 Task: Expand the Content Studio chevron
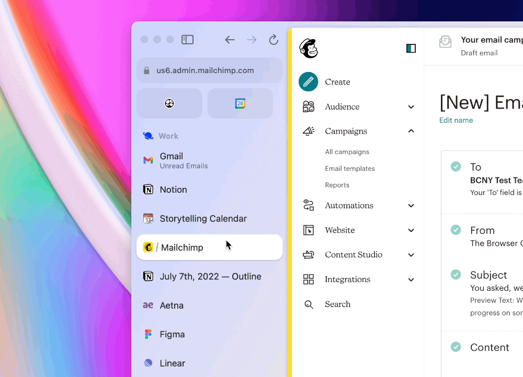point(411,255)
